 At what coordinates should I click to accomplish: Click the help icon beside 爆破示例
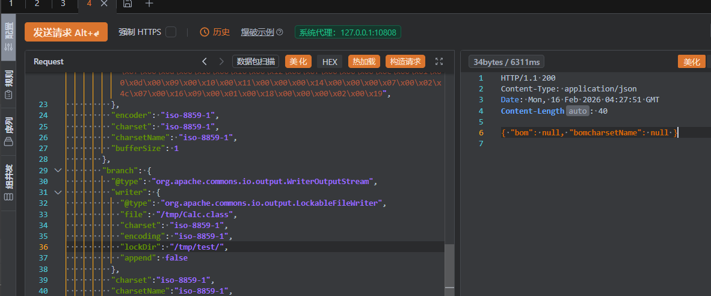[x=279, y=32]
